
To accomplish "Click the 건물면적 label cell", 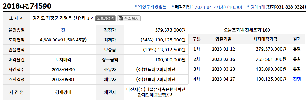I will click(x=16, y=50).
